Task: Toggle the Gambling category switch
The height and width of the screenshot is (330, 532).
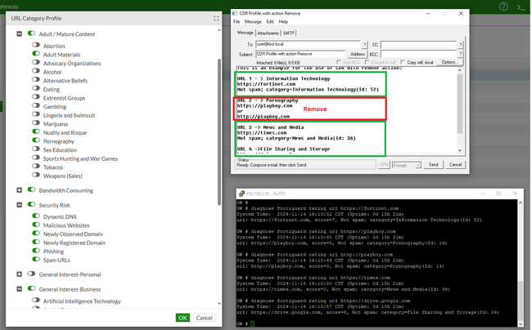Action: click(36, 106)
